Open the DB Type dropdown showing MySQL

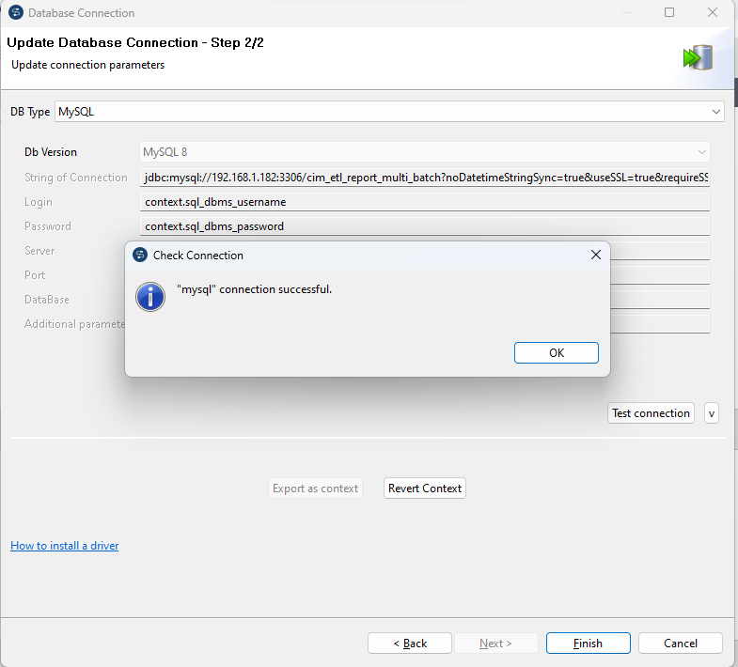[389, 112]
